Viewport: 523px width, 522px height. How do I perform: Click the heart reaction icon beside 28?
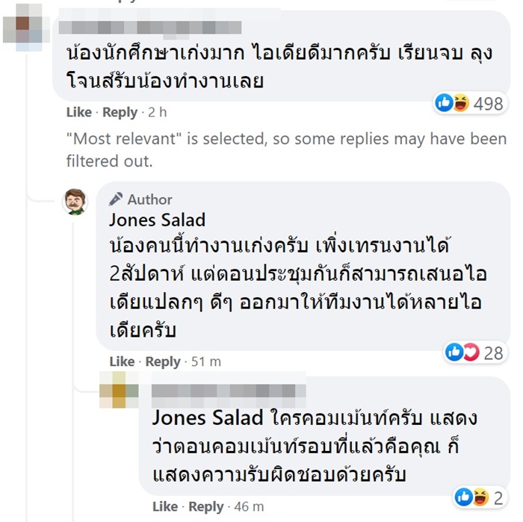(x=470, y=352)
